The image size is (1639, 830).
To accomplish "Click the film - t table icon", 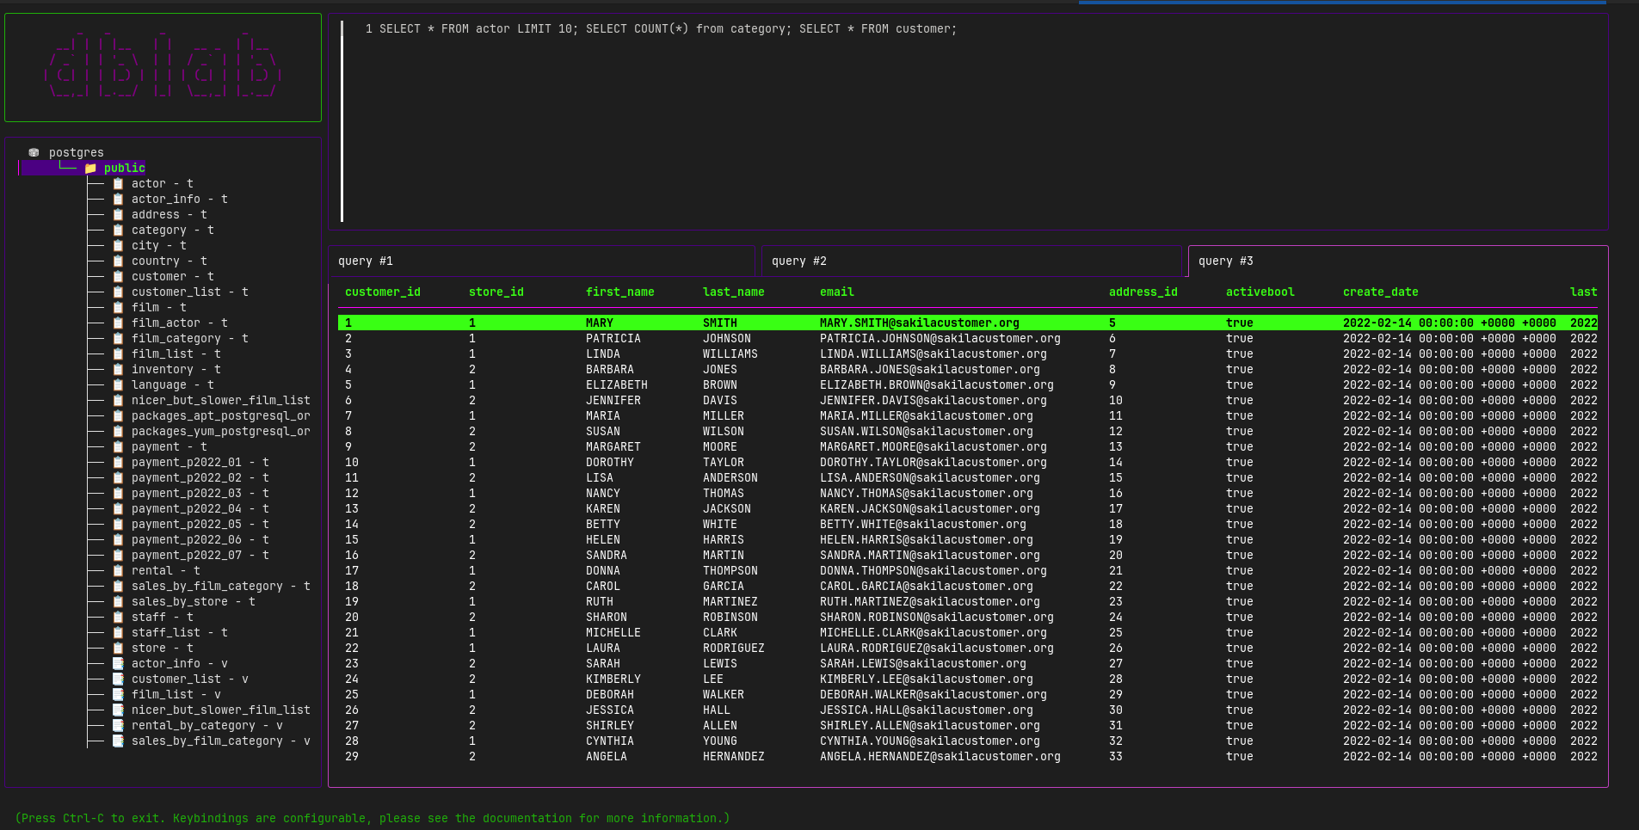I will (118, 307).
